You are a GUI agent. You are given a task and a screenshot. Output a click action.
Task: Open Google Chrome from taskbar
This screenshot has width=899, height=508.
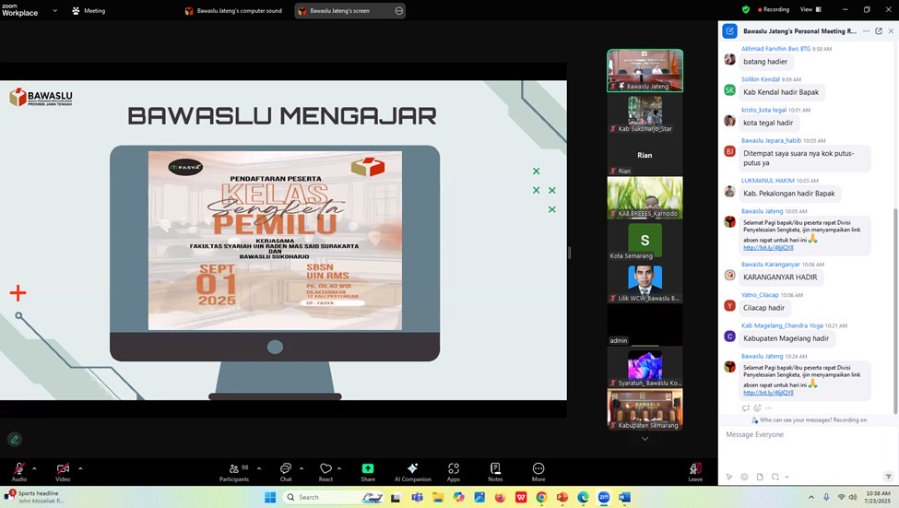point(541,497)
